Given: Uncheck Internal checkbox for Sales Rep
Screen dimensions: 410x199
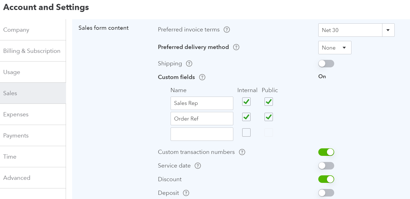Looking at the screenshot, I should (246, 102).
